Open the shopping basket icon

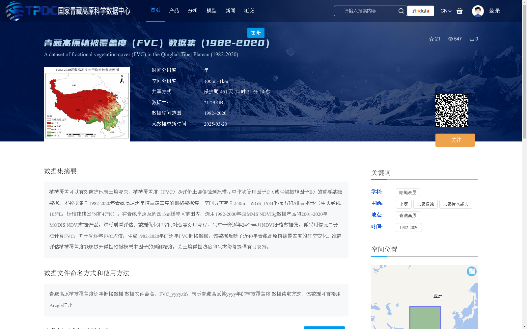(459, 11)
